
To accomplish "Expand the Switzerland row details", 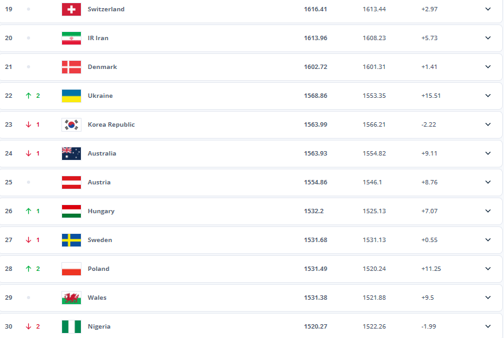I will coord(488,9).
